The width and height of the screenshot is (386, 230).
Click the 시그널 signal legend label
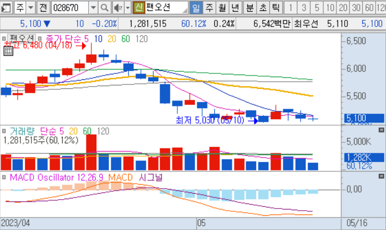150,177
